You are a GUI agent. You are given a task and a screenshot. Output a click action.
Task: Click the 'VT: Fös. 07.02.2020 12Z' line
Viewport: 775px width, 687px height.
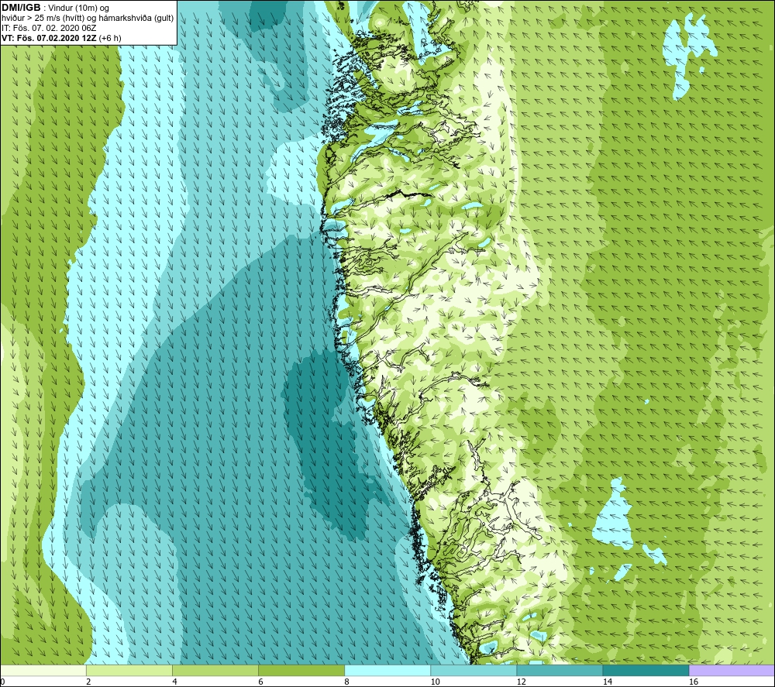pyautogui.click(x=61, y=38)
